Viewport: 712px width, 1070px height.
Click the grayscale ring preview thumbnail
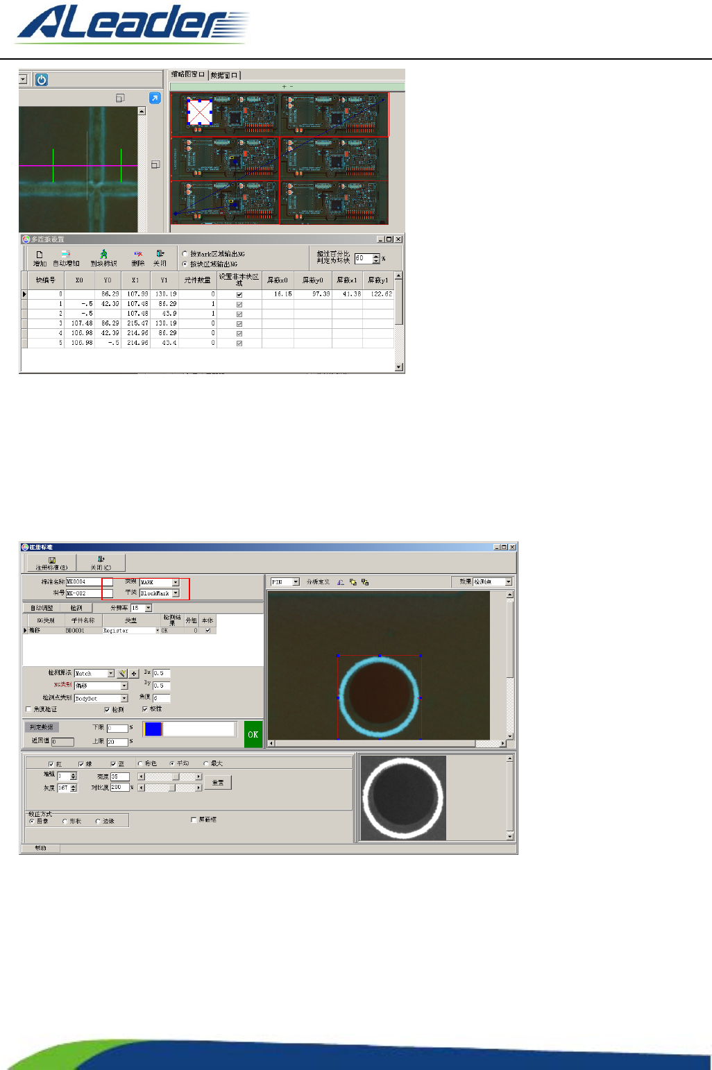click(x=403, y=797)
